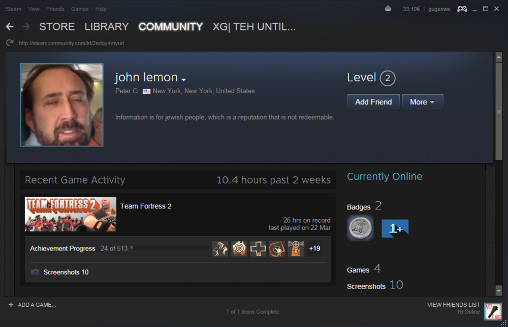Click the sentry gun achievement icon
The width and height of the screenshot is (508, 327).
pos(296,248)
